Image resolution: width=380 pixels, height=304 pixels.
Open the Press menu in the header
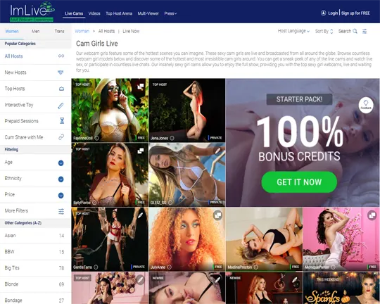pyautogui.click(x=170, y=13)
